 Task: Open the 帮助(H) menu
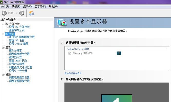(53, 7)
